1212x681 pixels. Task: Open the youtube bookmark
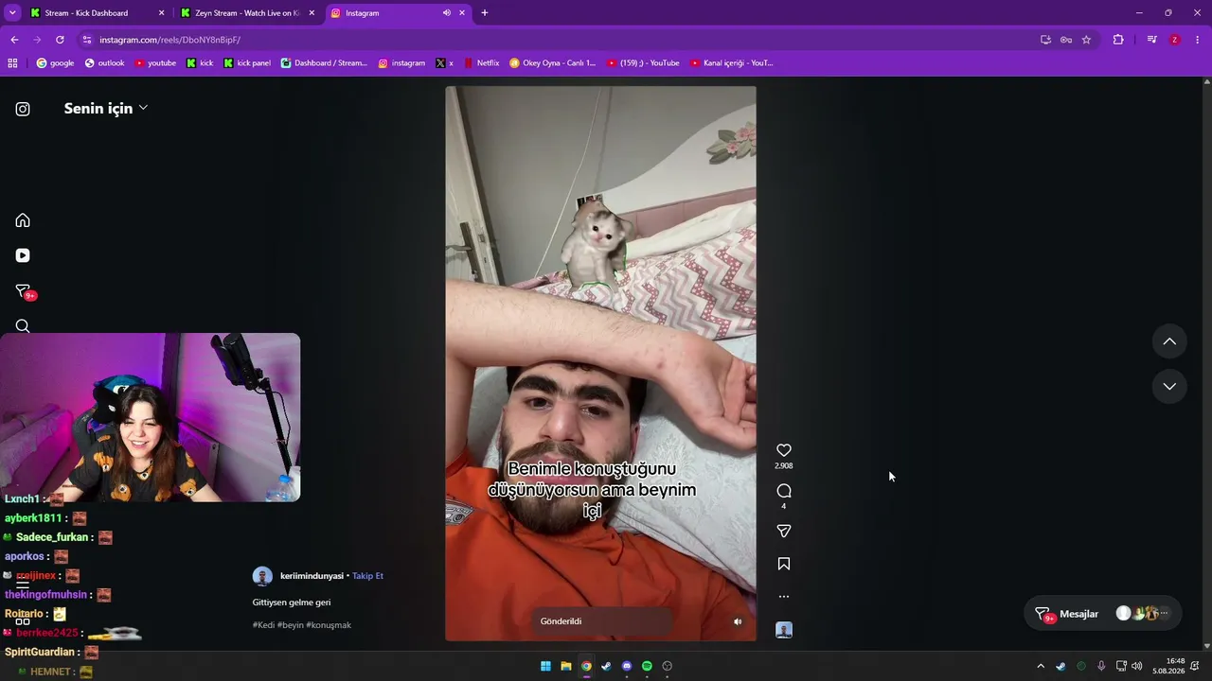click(x=155, y=63)
